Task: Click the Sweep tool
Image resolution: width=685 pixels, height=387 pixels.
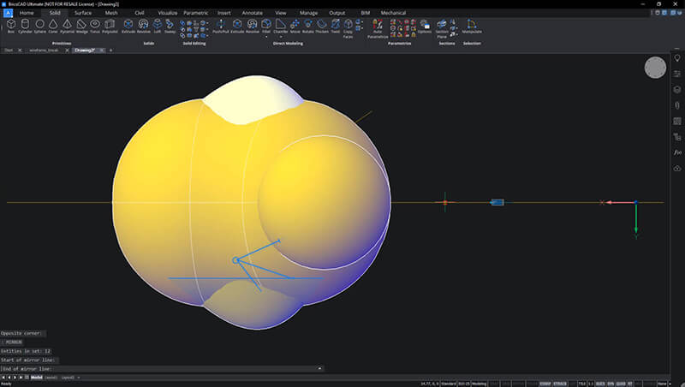Action: (170, 26)
